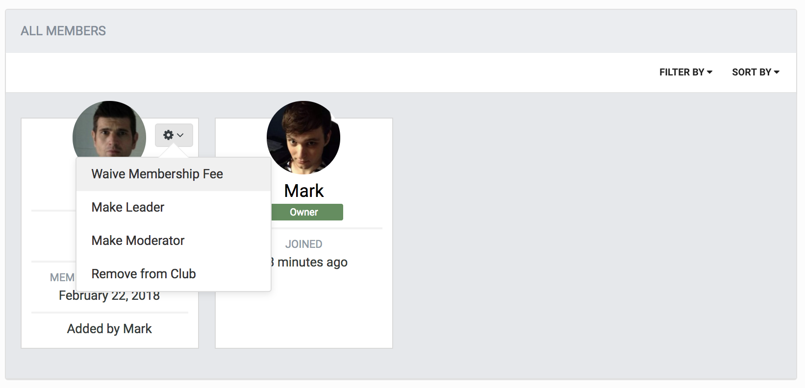
Task: Click Mark's profile avatar photo
Action: [x=303, y=138]
